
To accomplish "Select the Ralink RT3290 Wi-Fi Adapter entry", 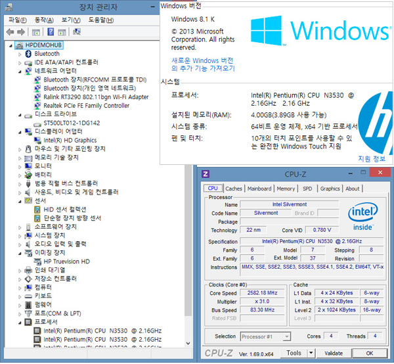I will pos(96,97).
